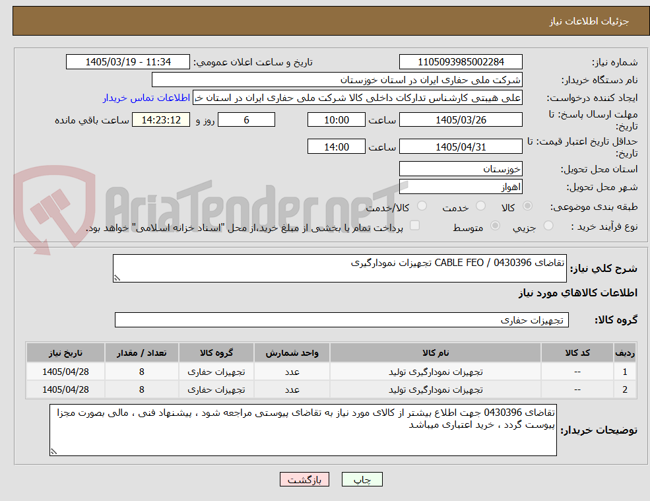
Task: Select the کالا radio button
Action: coord(528,206)
